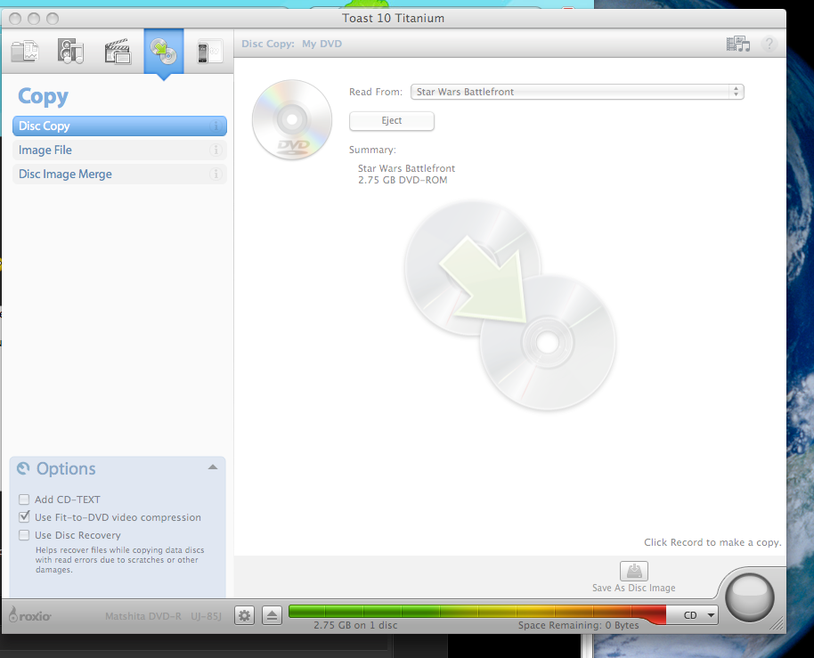
Task: Select the Copy disc category icon
Action: pyautogui.click(x=164, y=52)
